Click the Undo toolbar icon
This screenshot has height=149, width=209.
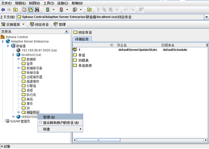126,10
